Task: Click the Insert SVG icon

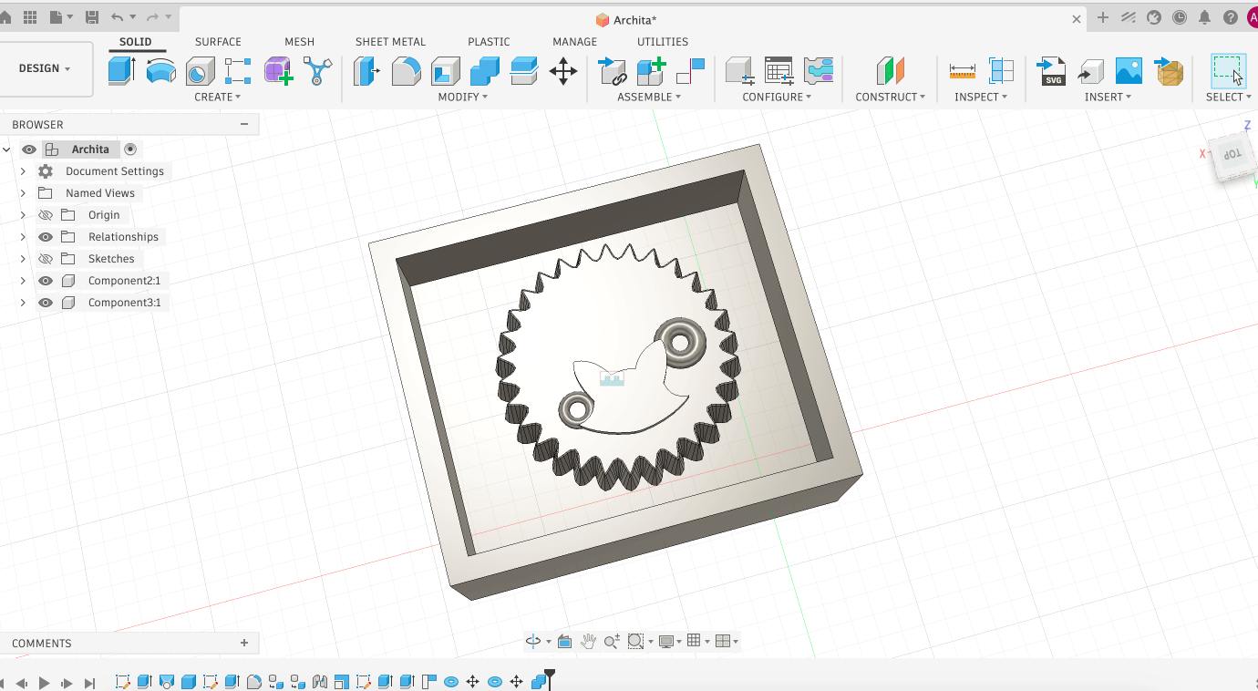Action: pos(1051,70)
